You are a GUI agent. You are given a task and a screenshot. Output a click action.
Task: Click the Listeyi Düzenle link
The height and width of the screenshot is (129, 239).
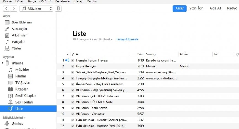(x=127, y=39)
